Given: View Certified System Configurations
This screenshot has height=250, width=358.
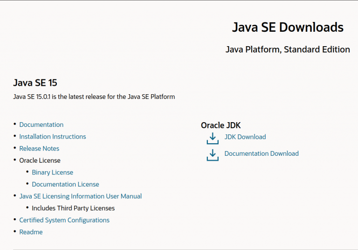Looking at the screenshot, I should (x=64, y=220).
